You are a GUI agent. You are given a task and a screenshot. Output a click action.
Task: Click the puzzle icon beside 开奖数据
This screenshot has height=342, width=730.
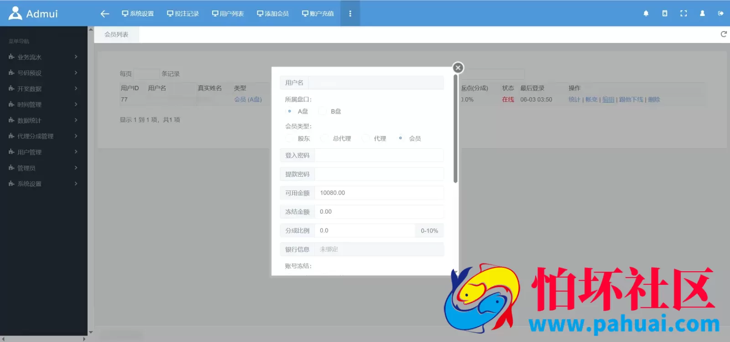11,89
